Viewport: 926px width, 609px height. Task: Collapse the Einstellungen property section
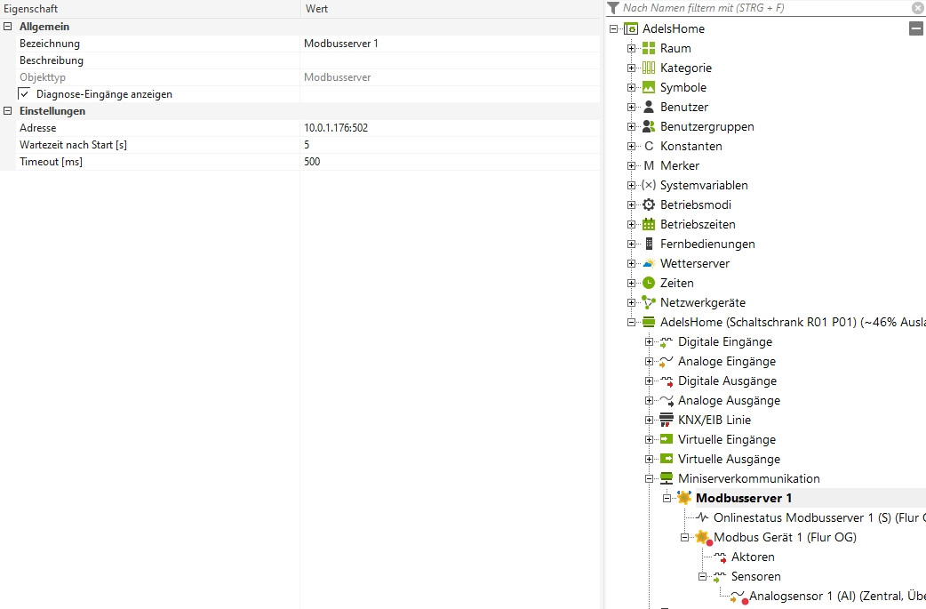pyautogui.click(x=8, y=111)
